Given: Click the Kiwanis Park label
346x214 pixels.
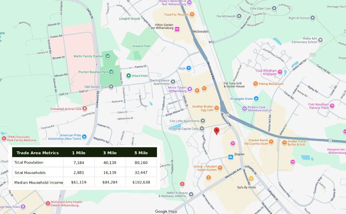Looking at the screenshot, I should (142, 46).
